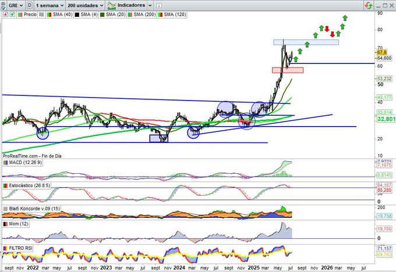Open SMA (40) indicator settings
The height and width of the screenshot is (272, 396).
[x=62, y=15]
